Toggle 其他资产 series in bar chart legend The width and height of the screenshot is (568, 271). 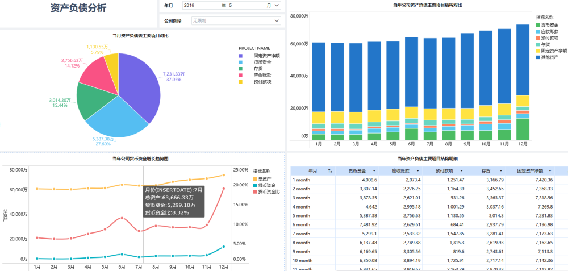click(549, 57)
